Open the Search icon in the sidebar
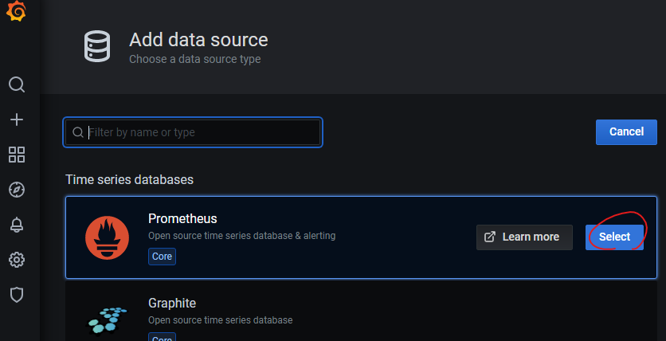 click(17, 84)
